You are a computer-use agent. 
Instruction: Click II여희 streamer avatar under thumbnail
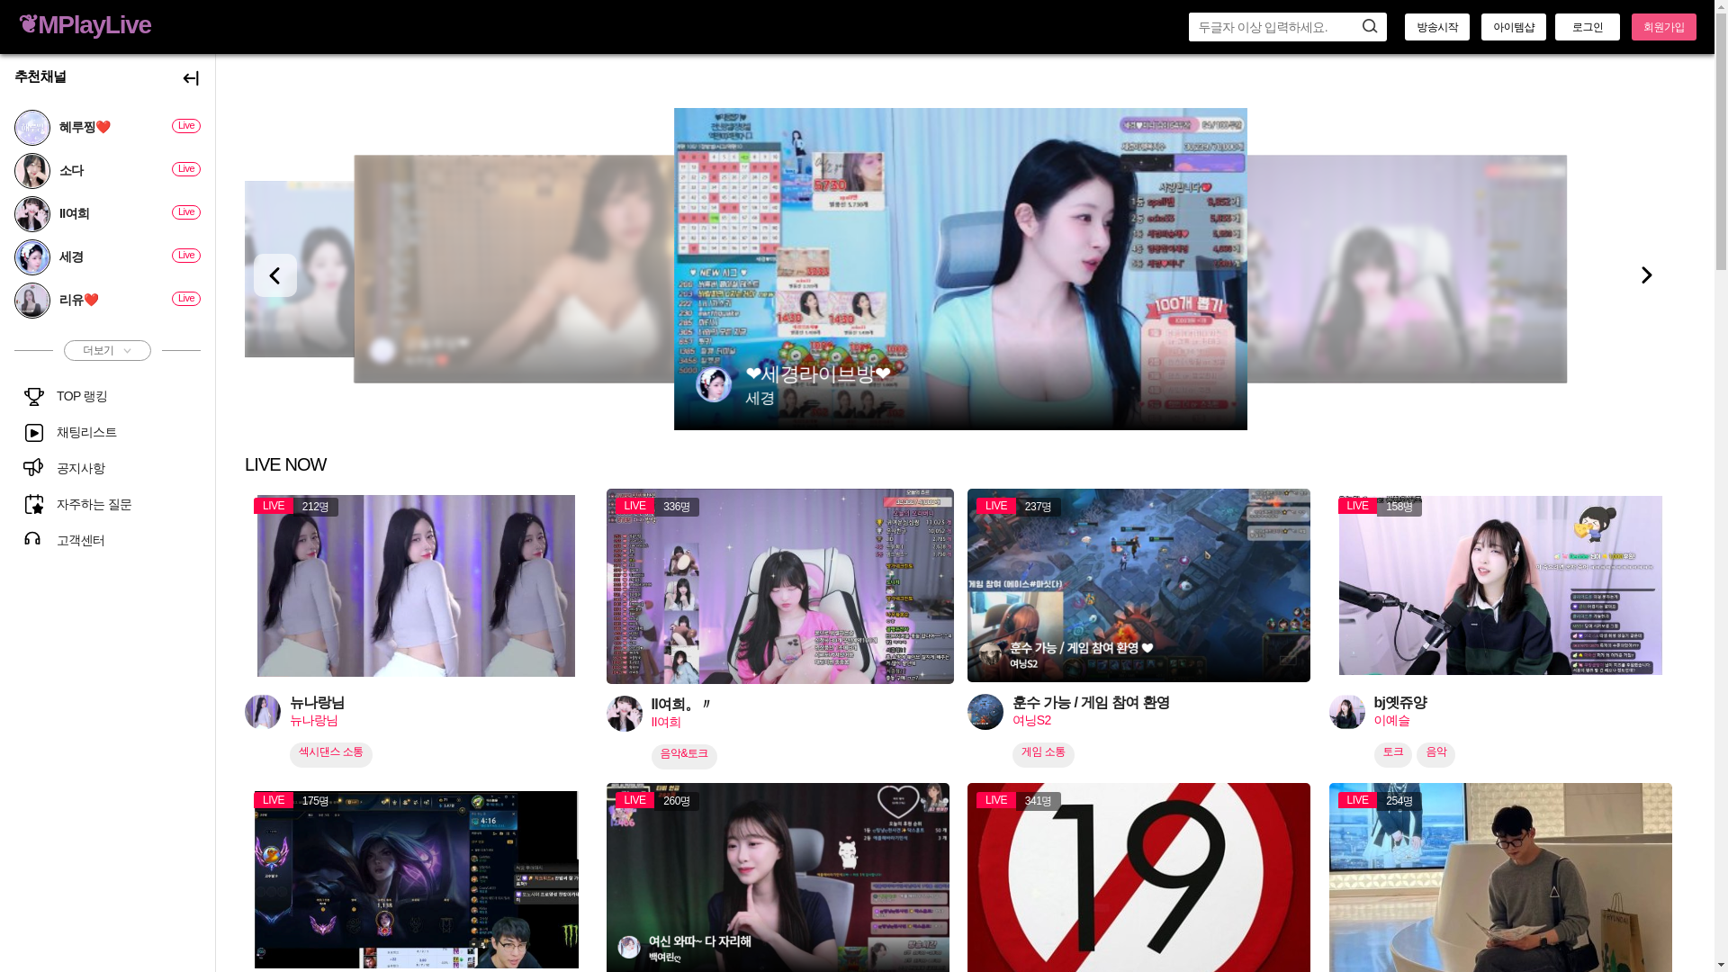tap(625, 714)
